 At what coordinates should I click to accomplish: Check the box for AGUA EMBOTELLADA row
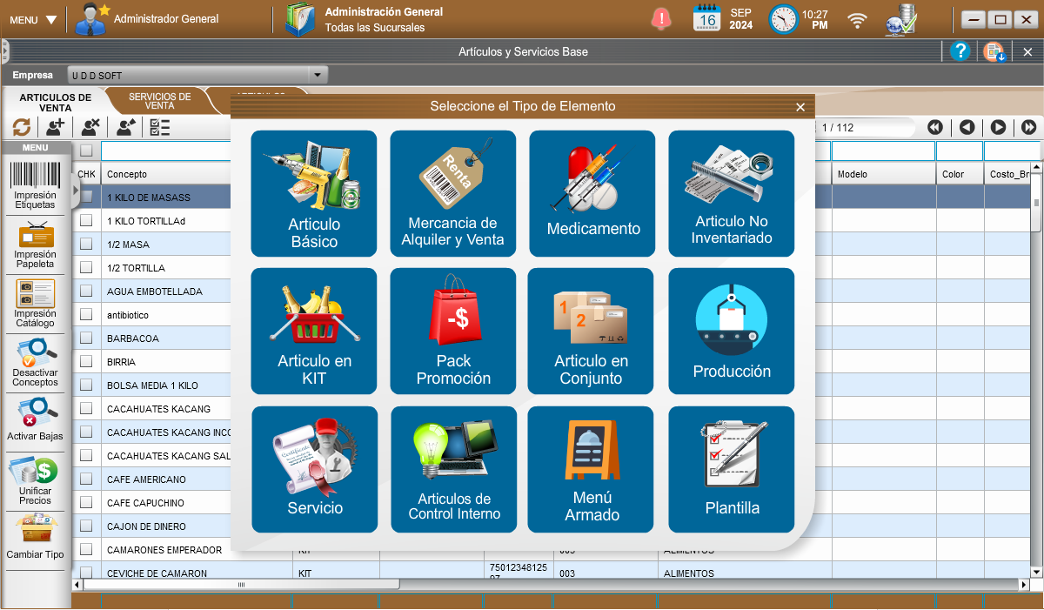click(x=86, y=292)
